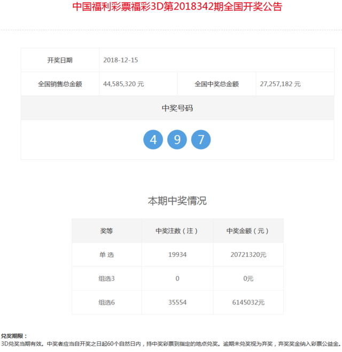Screen dimensions: 342x352
Task: Click the red 福彩3D第2018342期 announcement title
Action: click(x=177, y=6)
